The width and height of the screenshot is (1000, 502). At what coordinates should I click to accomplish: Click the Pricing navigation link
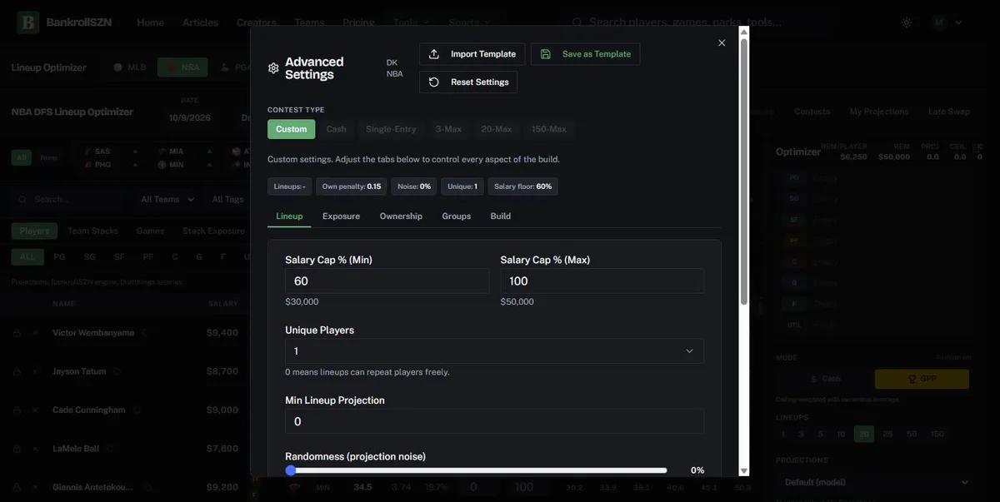tap(358, 22)
